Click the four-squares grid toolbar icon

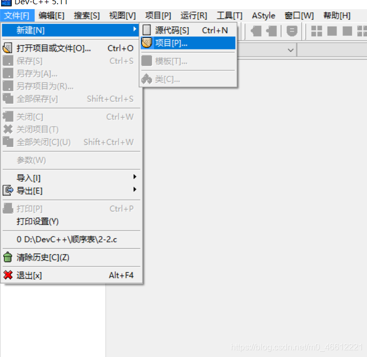coord(317,31)
